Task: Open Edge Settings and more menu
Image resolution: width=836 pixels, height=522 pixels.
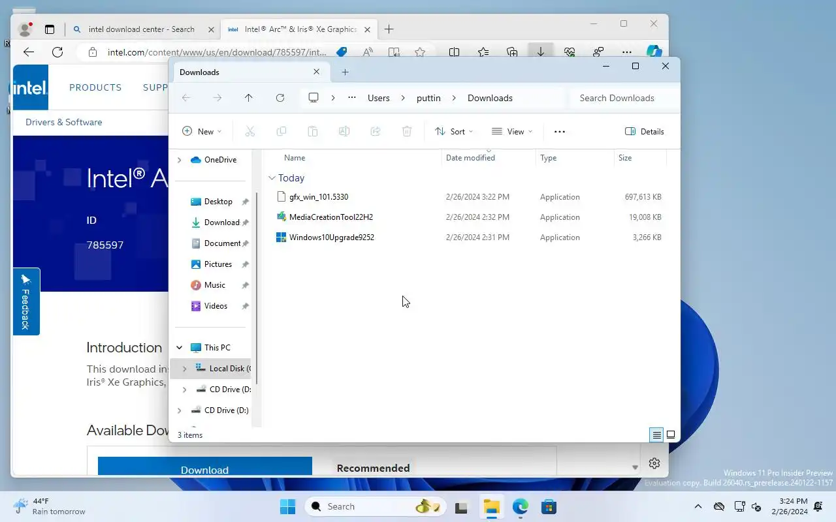Action: (627, 52)
